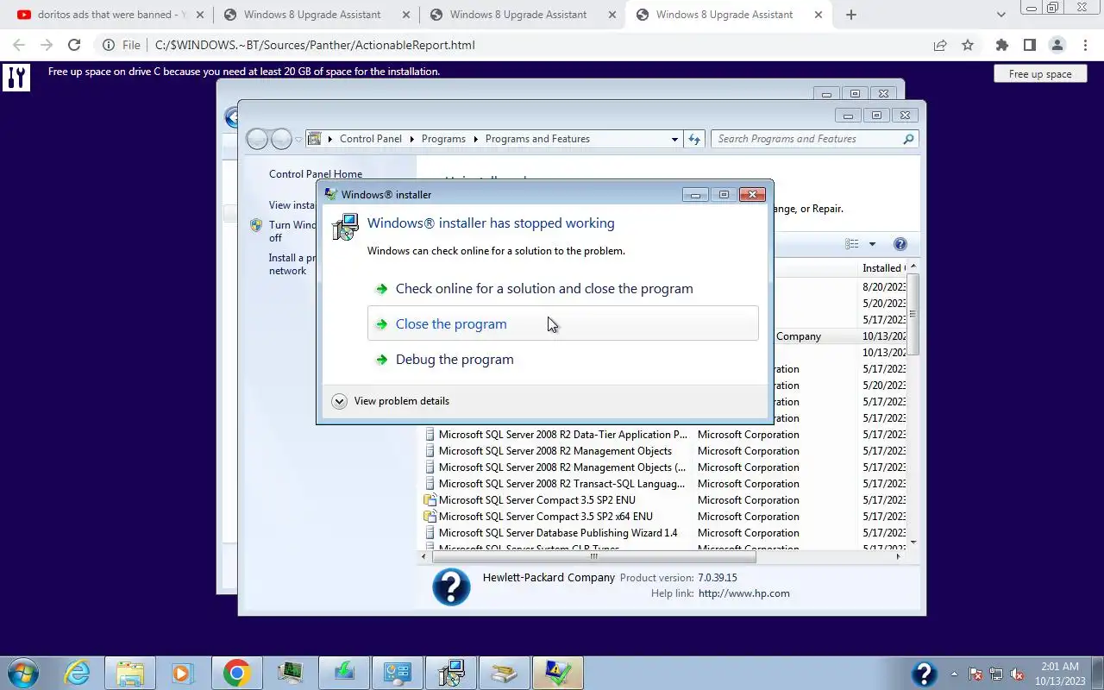This screenshot has width=1104, height=690.
Task: Expand View problem details
Action: [391, 401]
